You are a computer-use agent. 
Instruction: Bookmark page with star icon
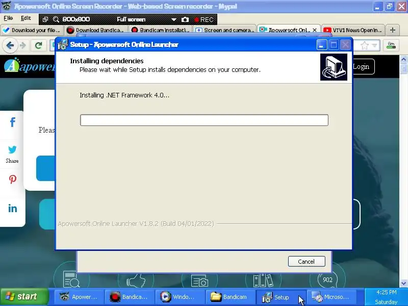pos(365,46)
